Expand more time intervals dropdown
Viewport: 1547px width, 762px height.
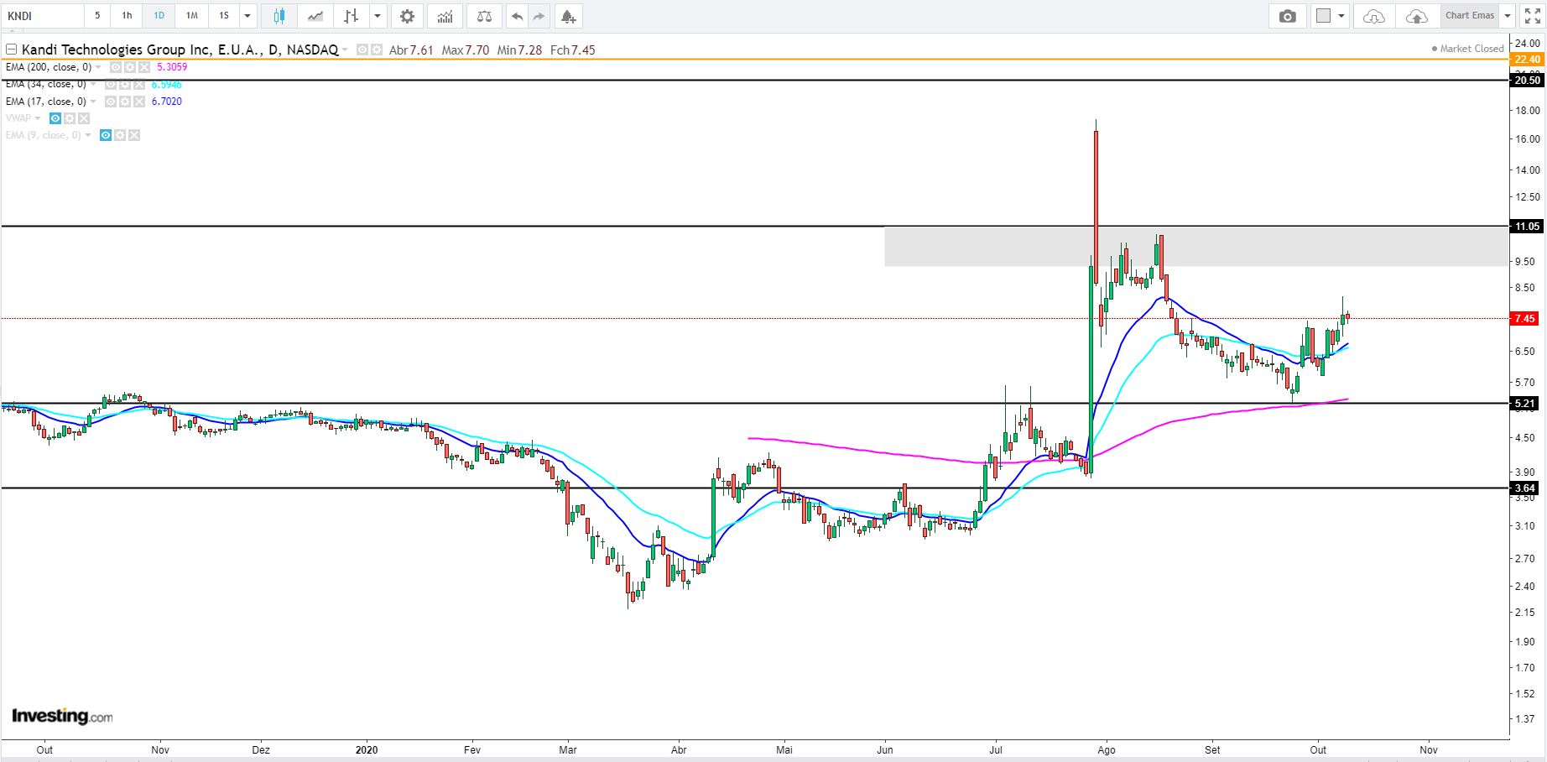pos(247,16)
